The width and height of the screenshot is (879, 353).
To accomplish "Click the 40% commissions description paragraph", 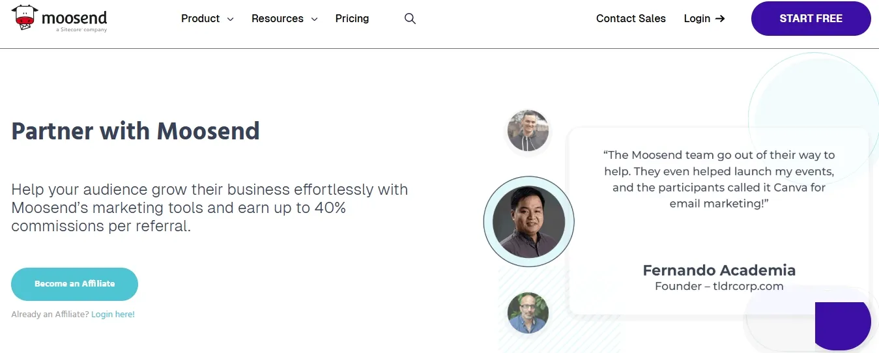I will 210,208.
